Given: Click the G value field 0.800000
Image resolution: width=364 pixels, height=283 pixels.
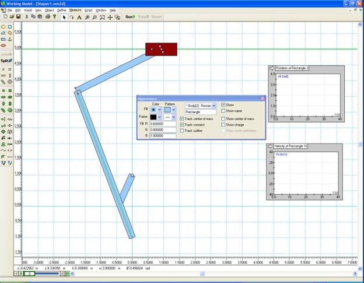Looking at the screenshot, I should [x=163, y=130].
